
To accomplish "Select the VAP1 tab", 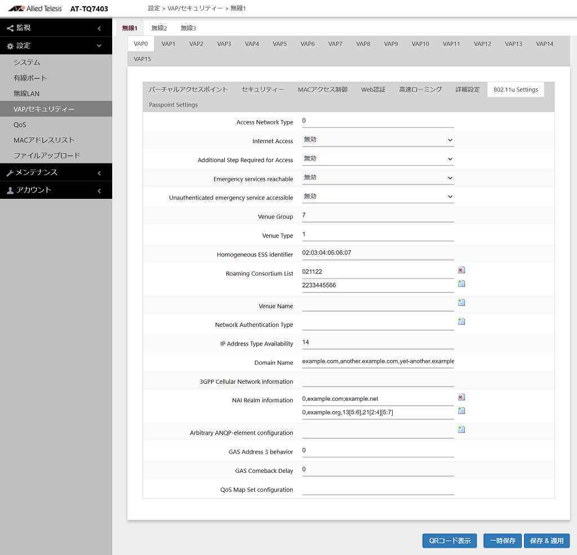I will click(168, 44).
